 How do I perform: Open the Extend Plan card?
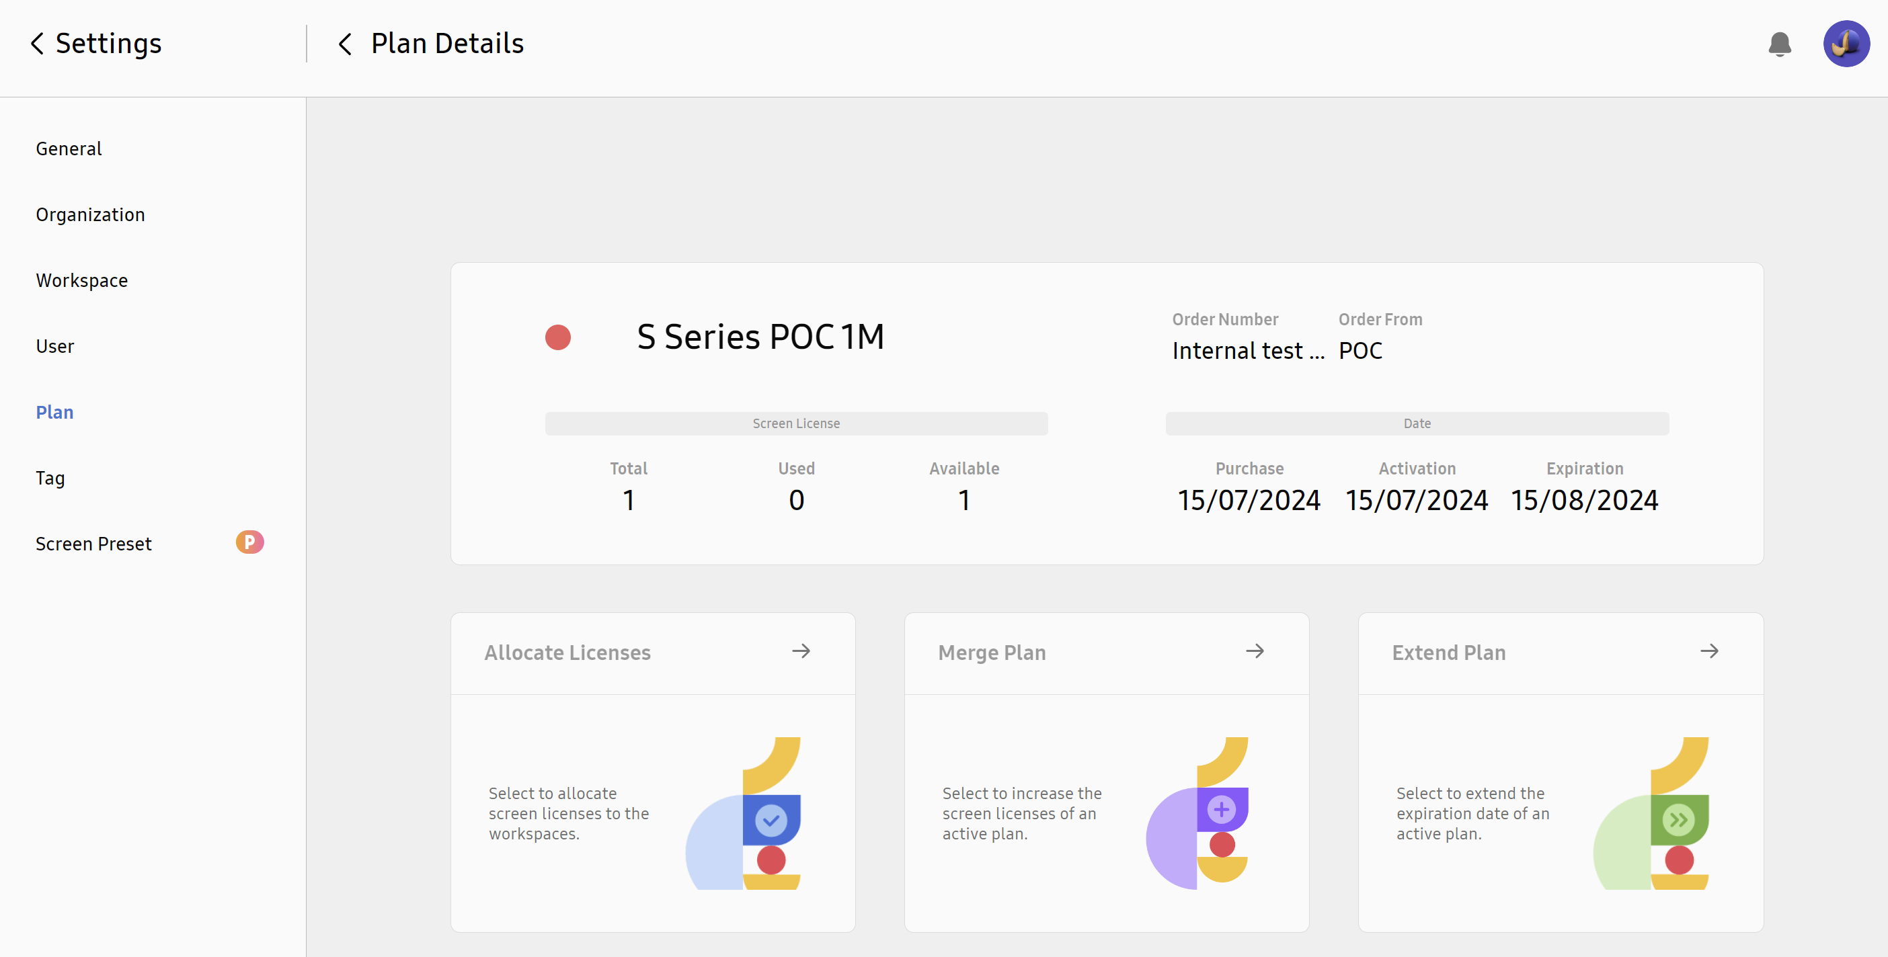tap(1561, 772)
